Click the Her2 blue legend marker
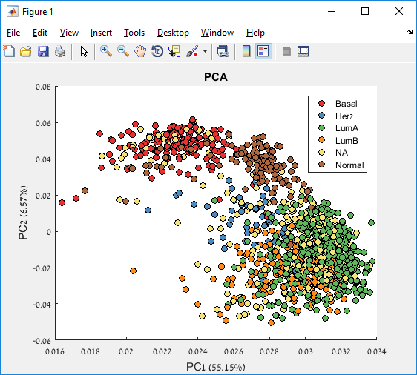The image size is (417, 375). (322, 116)
